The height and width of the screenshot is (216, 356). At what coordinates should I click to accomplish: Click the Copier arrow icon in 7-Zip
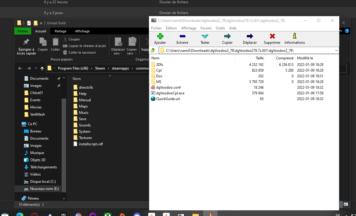point(227,36)
